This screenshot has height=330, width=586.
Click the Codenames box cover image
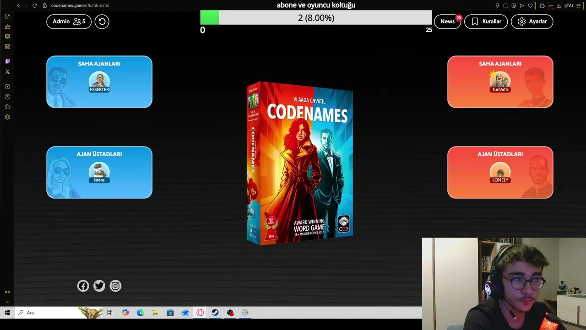[x=300, y=163]
